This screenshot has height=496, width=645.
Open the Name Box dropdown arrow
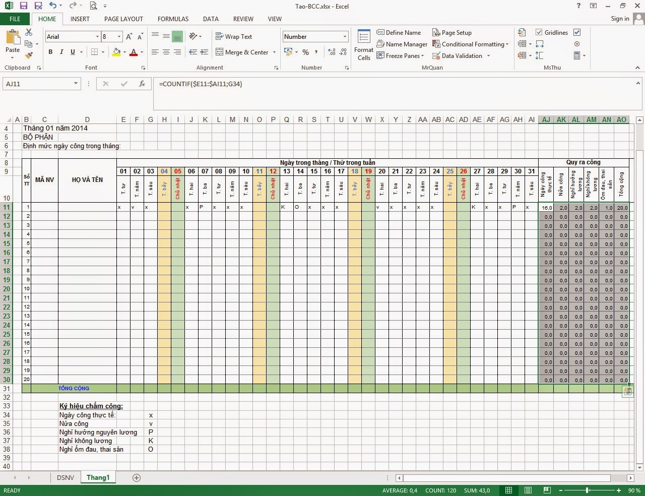pos(76,84)
